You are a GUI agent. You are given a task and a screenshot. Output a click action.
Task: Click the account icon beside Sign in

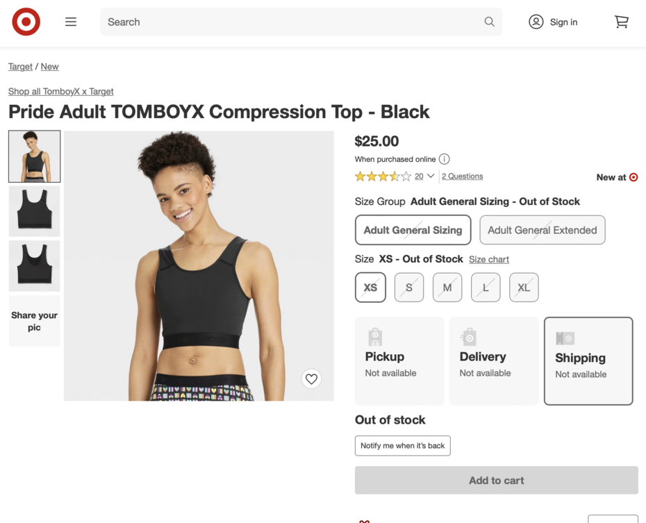click(536, 22)
